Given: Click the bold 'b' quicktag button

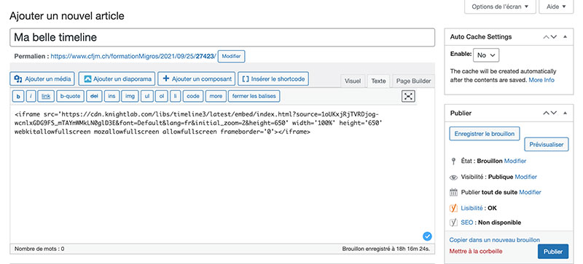Looking at the screenshot, I should pyautogui.click(x=18, y=96).
